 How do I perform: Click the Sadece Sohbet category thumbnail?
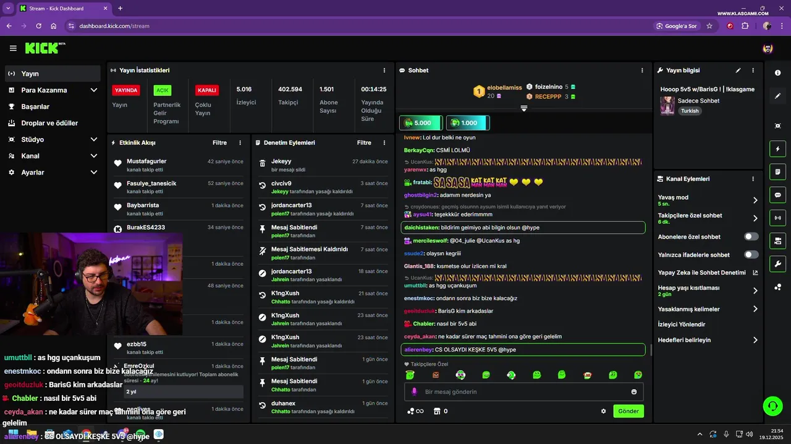coord(667,105)
